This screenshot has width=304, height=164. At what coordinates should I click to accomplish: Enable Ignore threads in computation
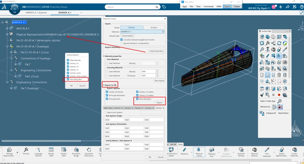pos(121,43)
